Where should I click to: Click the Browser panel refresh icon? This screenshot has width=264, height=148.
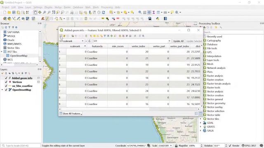(6, 28)
